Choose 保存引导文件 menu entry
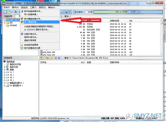 40,37
